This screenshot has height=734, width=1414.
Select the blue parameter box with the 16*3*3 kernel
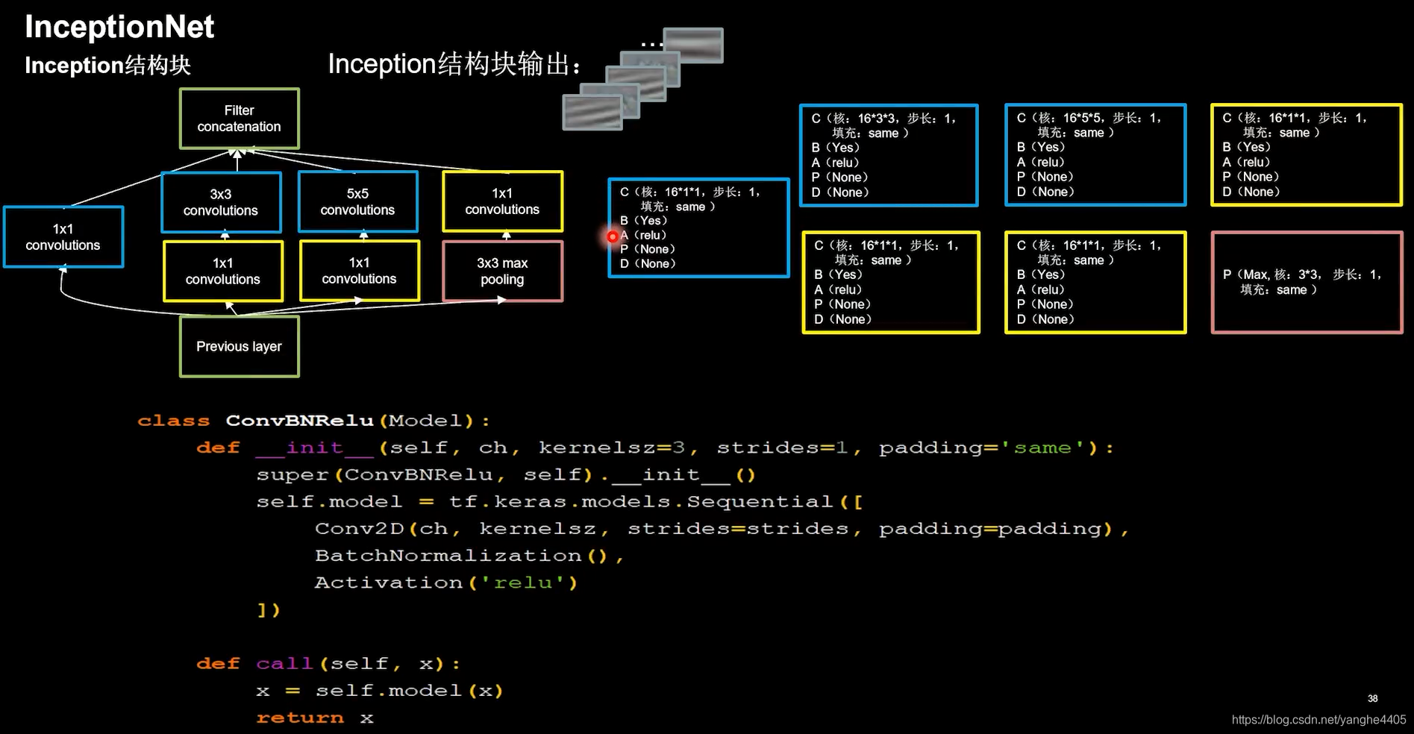(x=889, y=155)
